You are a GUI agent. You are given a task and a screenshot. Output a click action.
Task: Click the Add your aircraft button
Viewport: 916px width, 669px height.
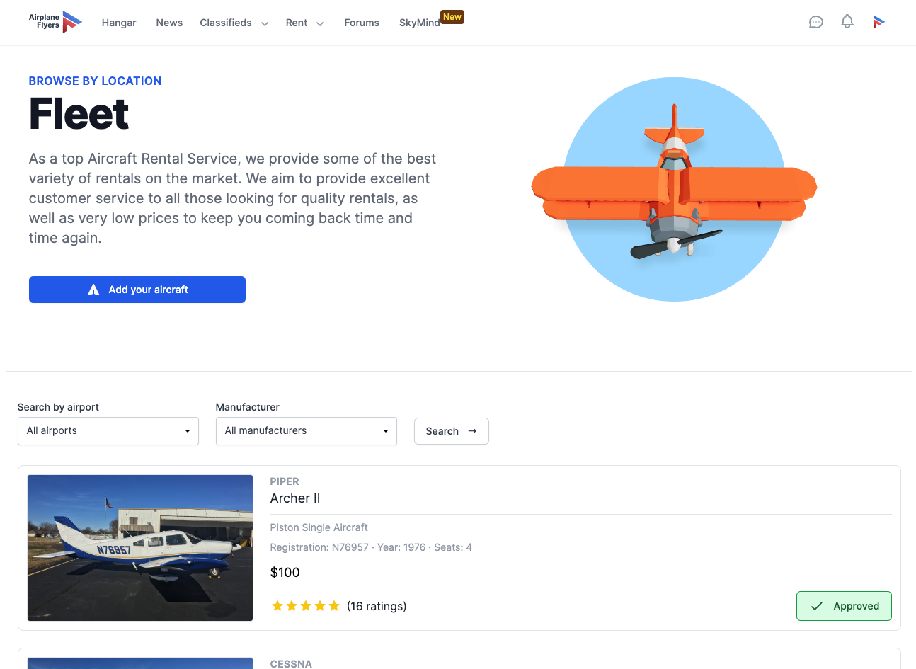click(x=137, y=290)
